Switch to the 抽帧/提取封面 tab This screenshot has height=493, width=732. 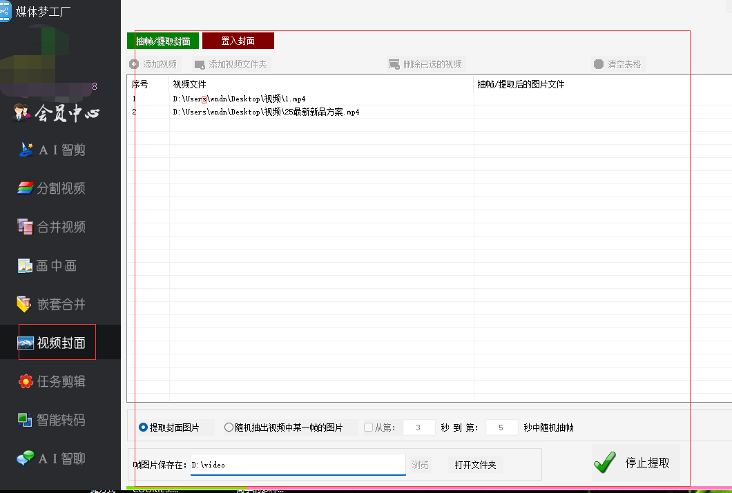click(163, 41)
